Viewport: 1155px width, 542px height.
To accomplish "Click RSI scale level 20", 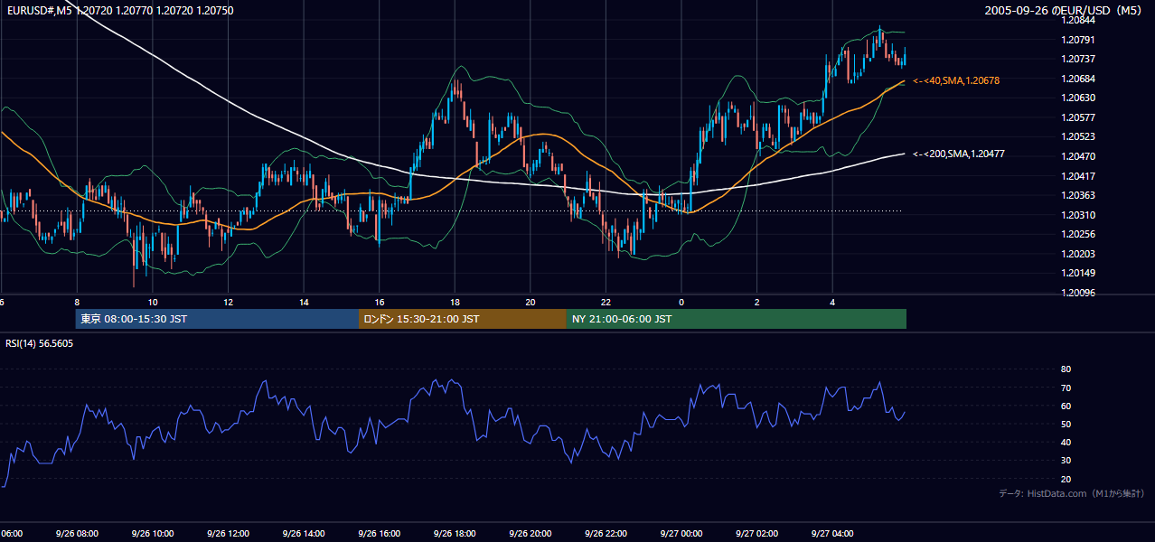I will tap(1066, 479).
